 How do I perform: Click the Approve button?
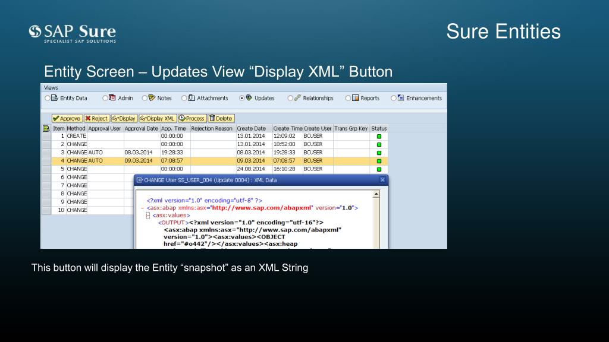pyautogui.click(x=67, y=118)
